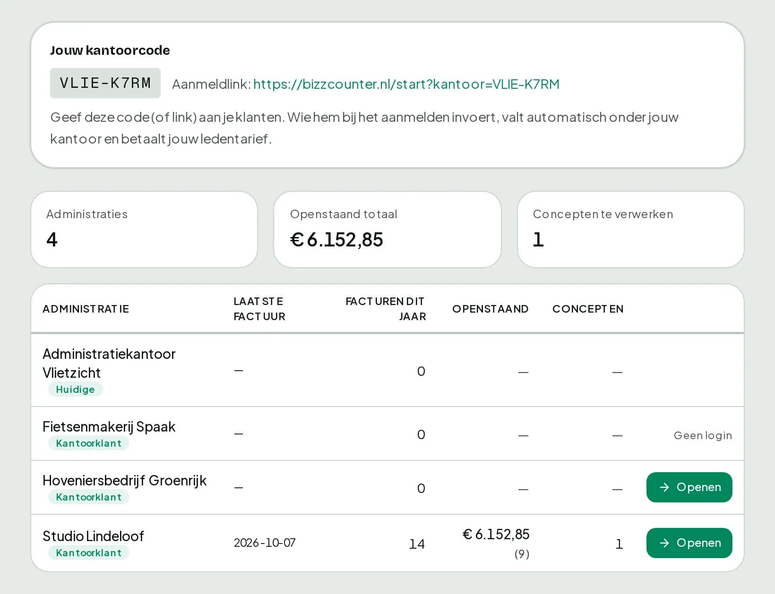The height and width of the screenshot is (594, 775).
Task: Click the Administratie column header
Action: click(86, 309)
